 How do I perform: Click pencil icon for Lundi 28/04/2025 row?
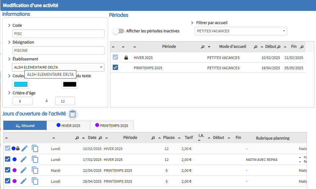pos(24,181)
